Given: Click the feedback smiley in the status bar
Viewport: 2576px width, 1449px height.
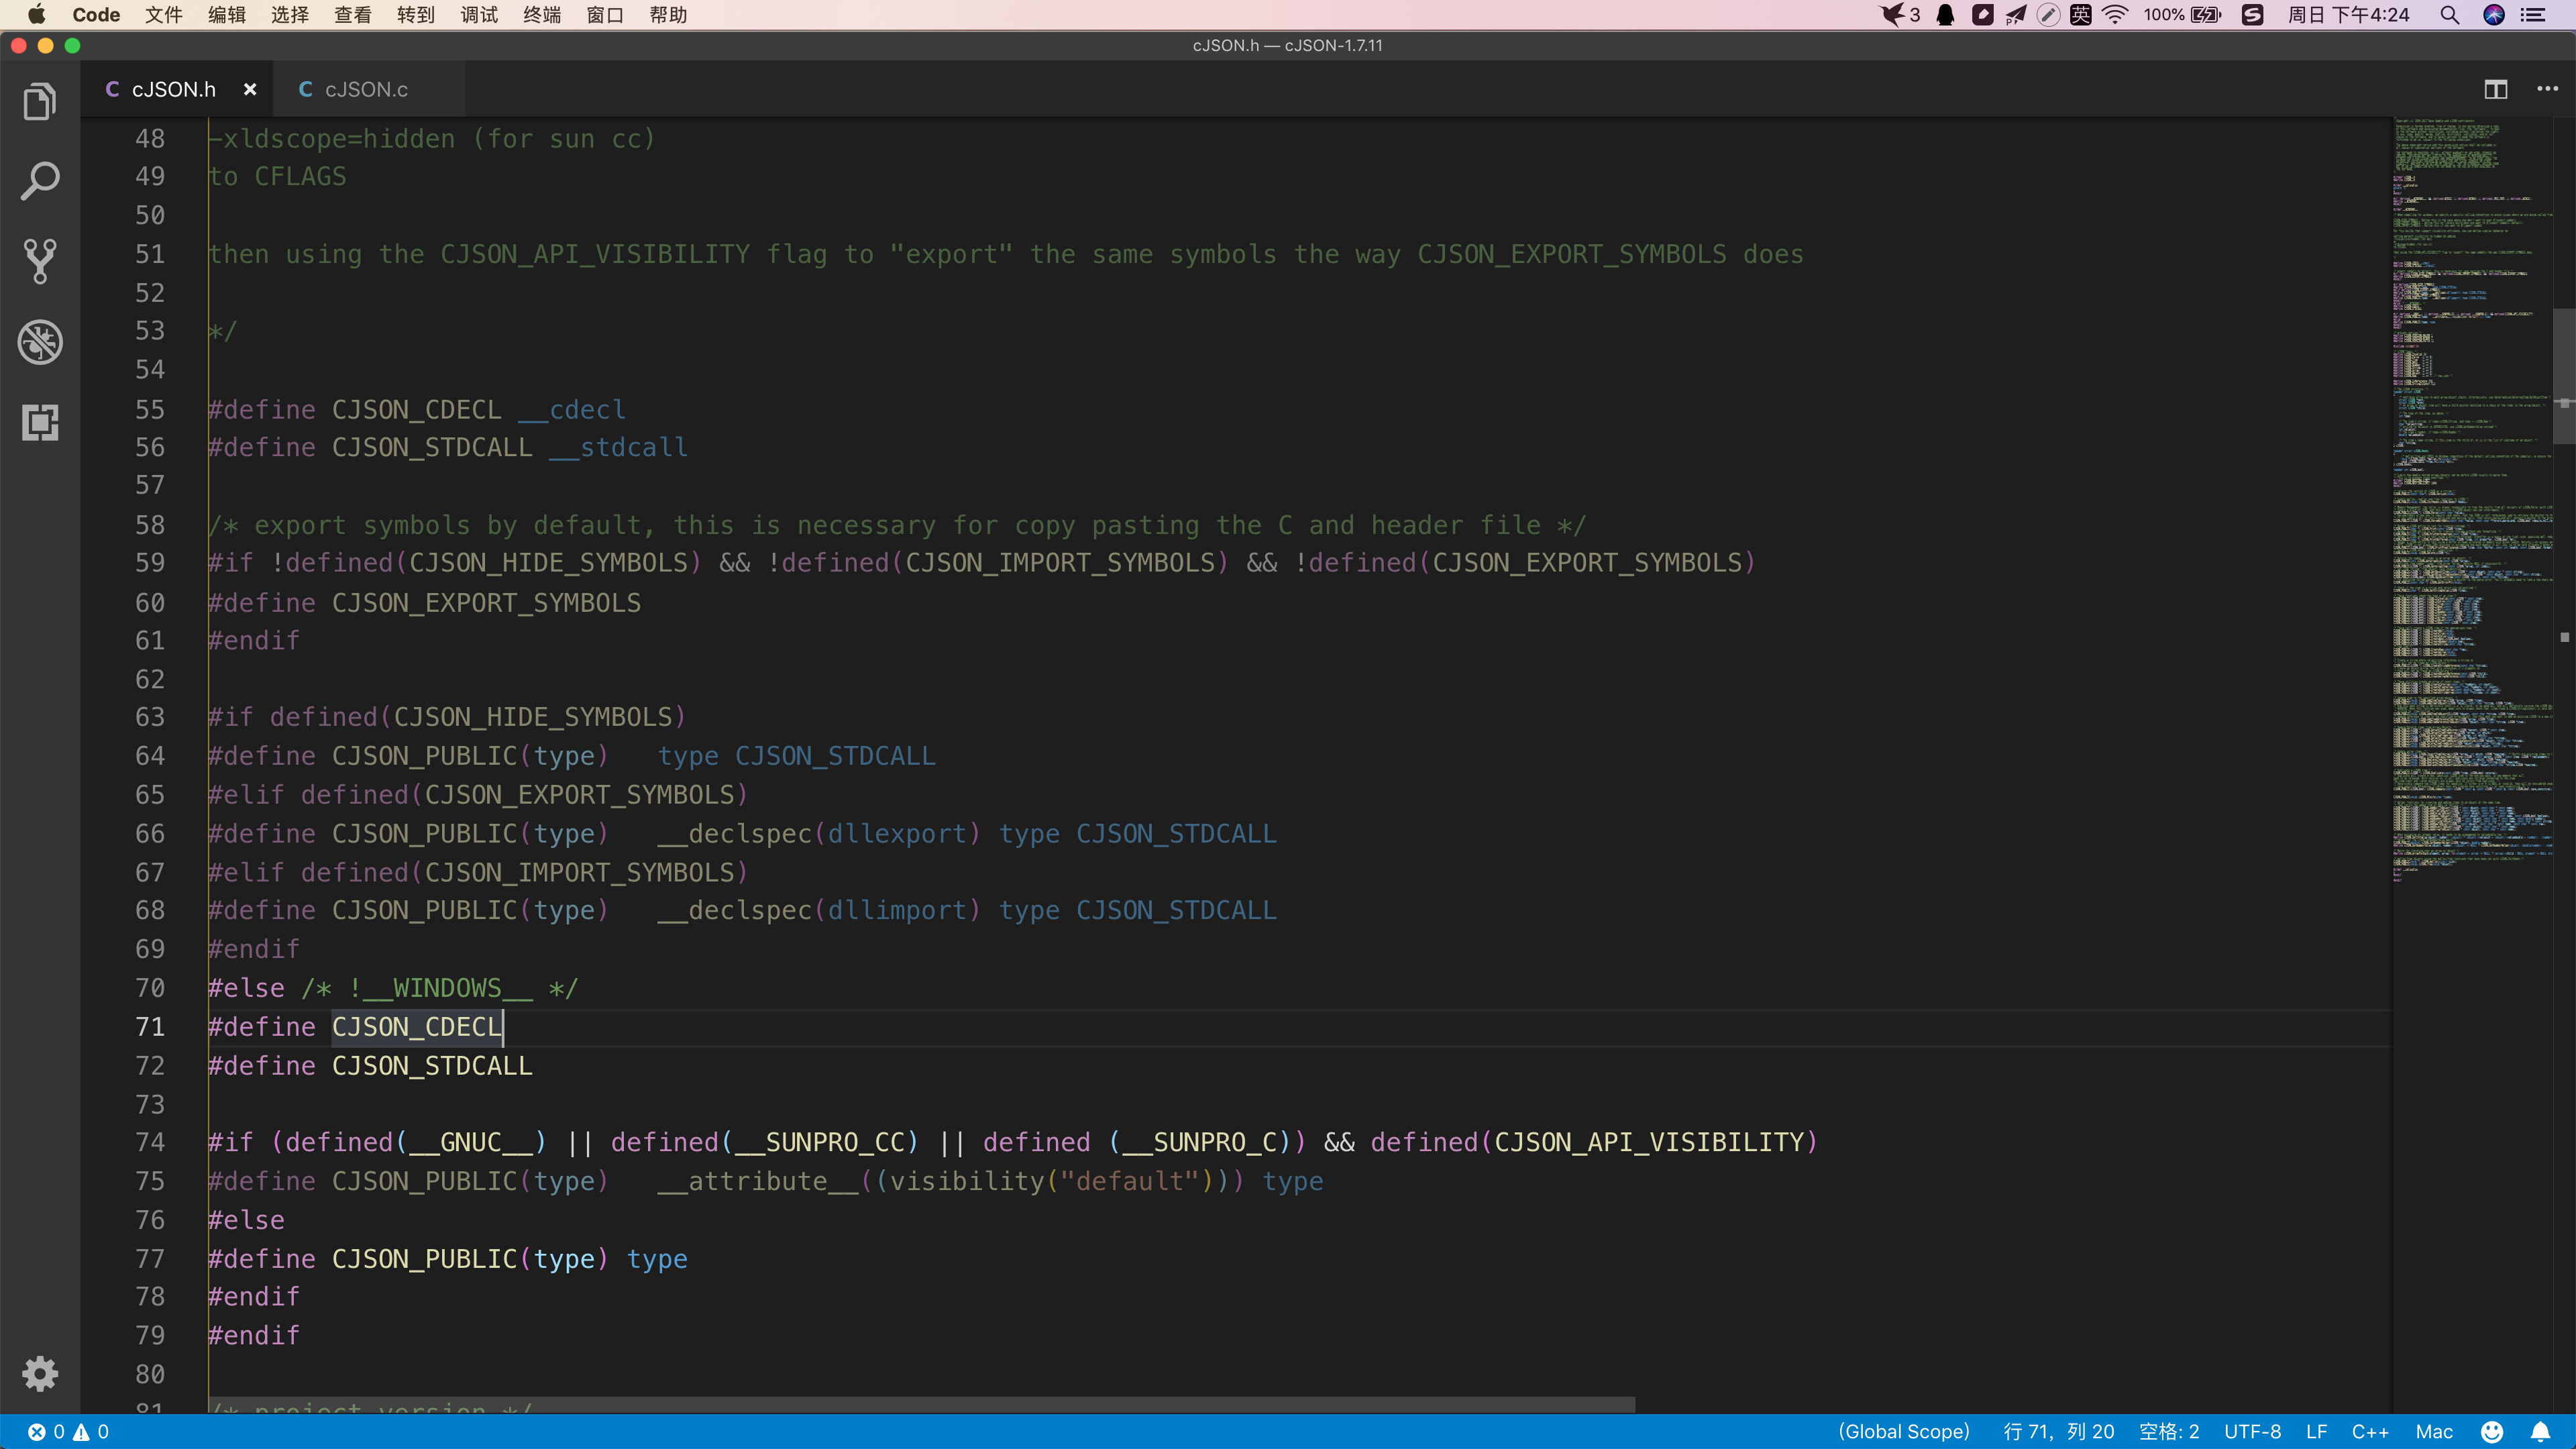Looking at the screenshot, I should point(2492,1432).
